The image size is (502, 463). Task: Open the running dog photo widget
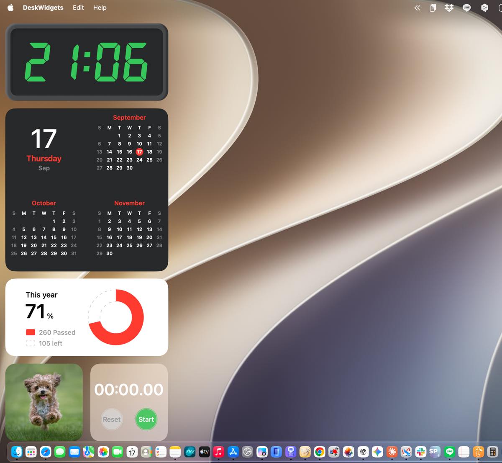[44, 402]
